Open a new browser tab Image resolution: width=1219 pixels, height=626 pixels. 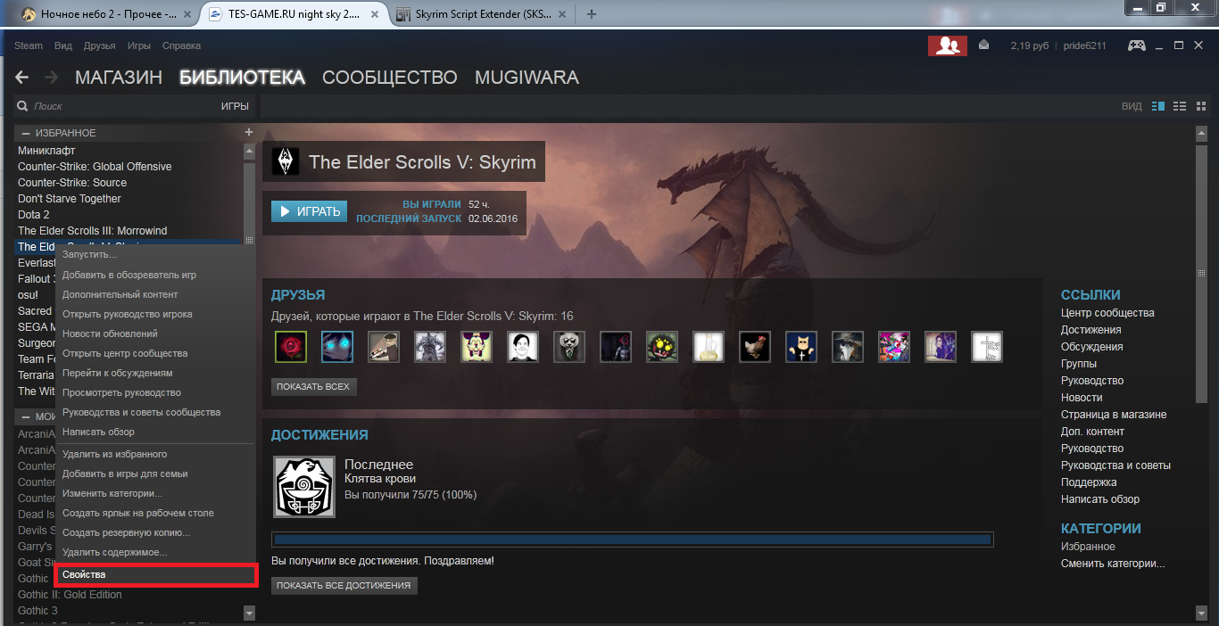pos(592,13)
